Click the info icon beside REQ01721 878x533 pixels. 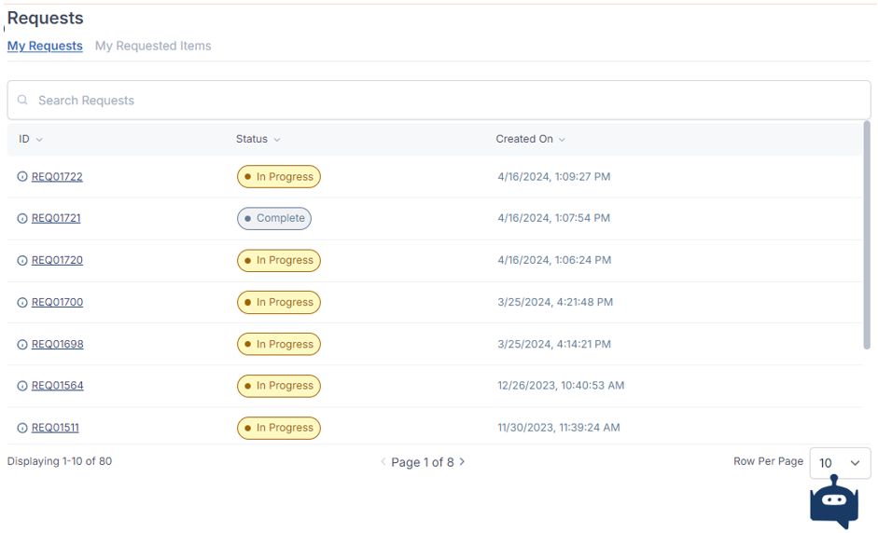pos(22,219)
